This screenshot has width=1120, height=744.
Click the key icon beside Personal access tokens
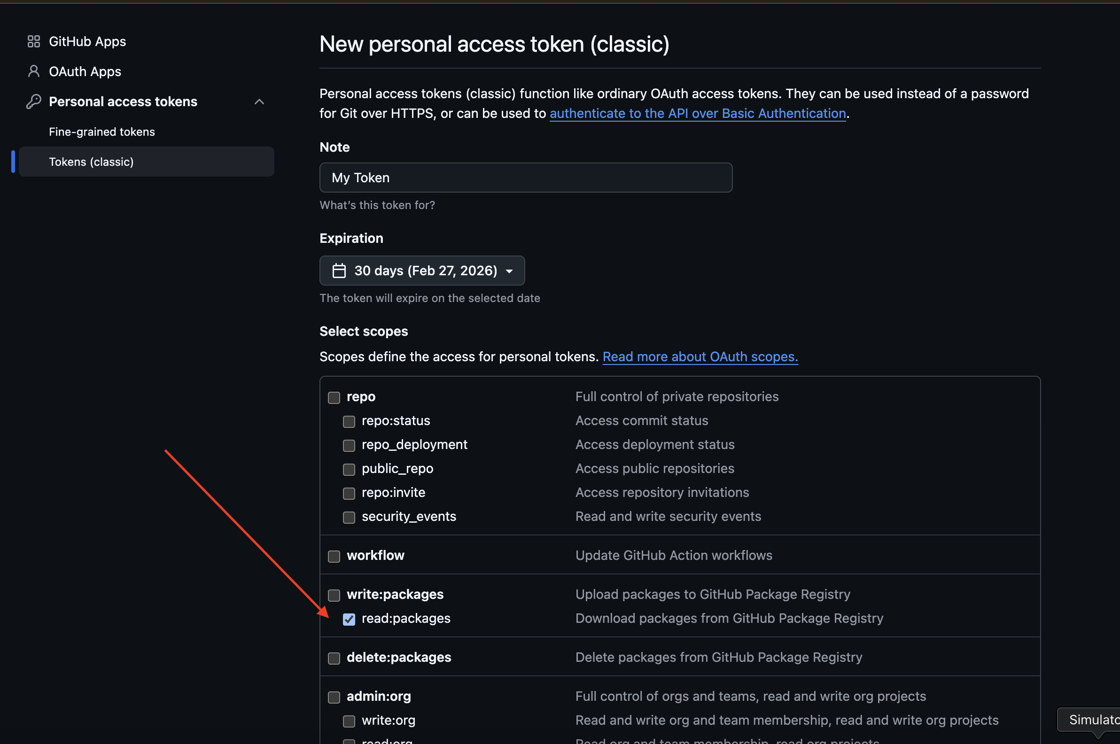[33, 101]
